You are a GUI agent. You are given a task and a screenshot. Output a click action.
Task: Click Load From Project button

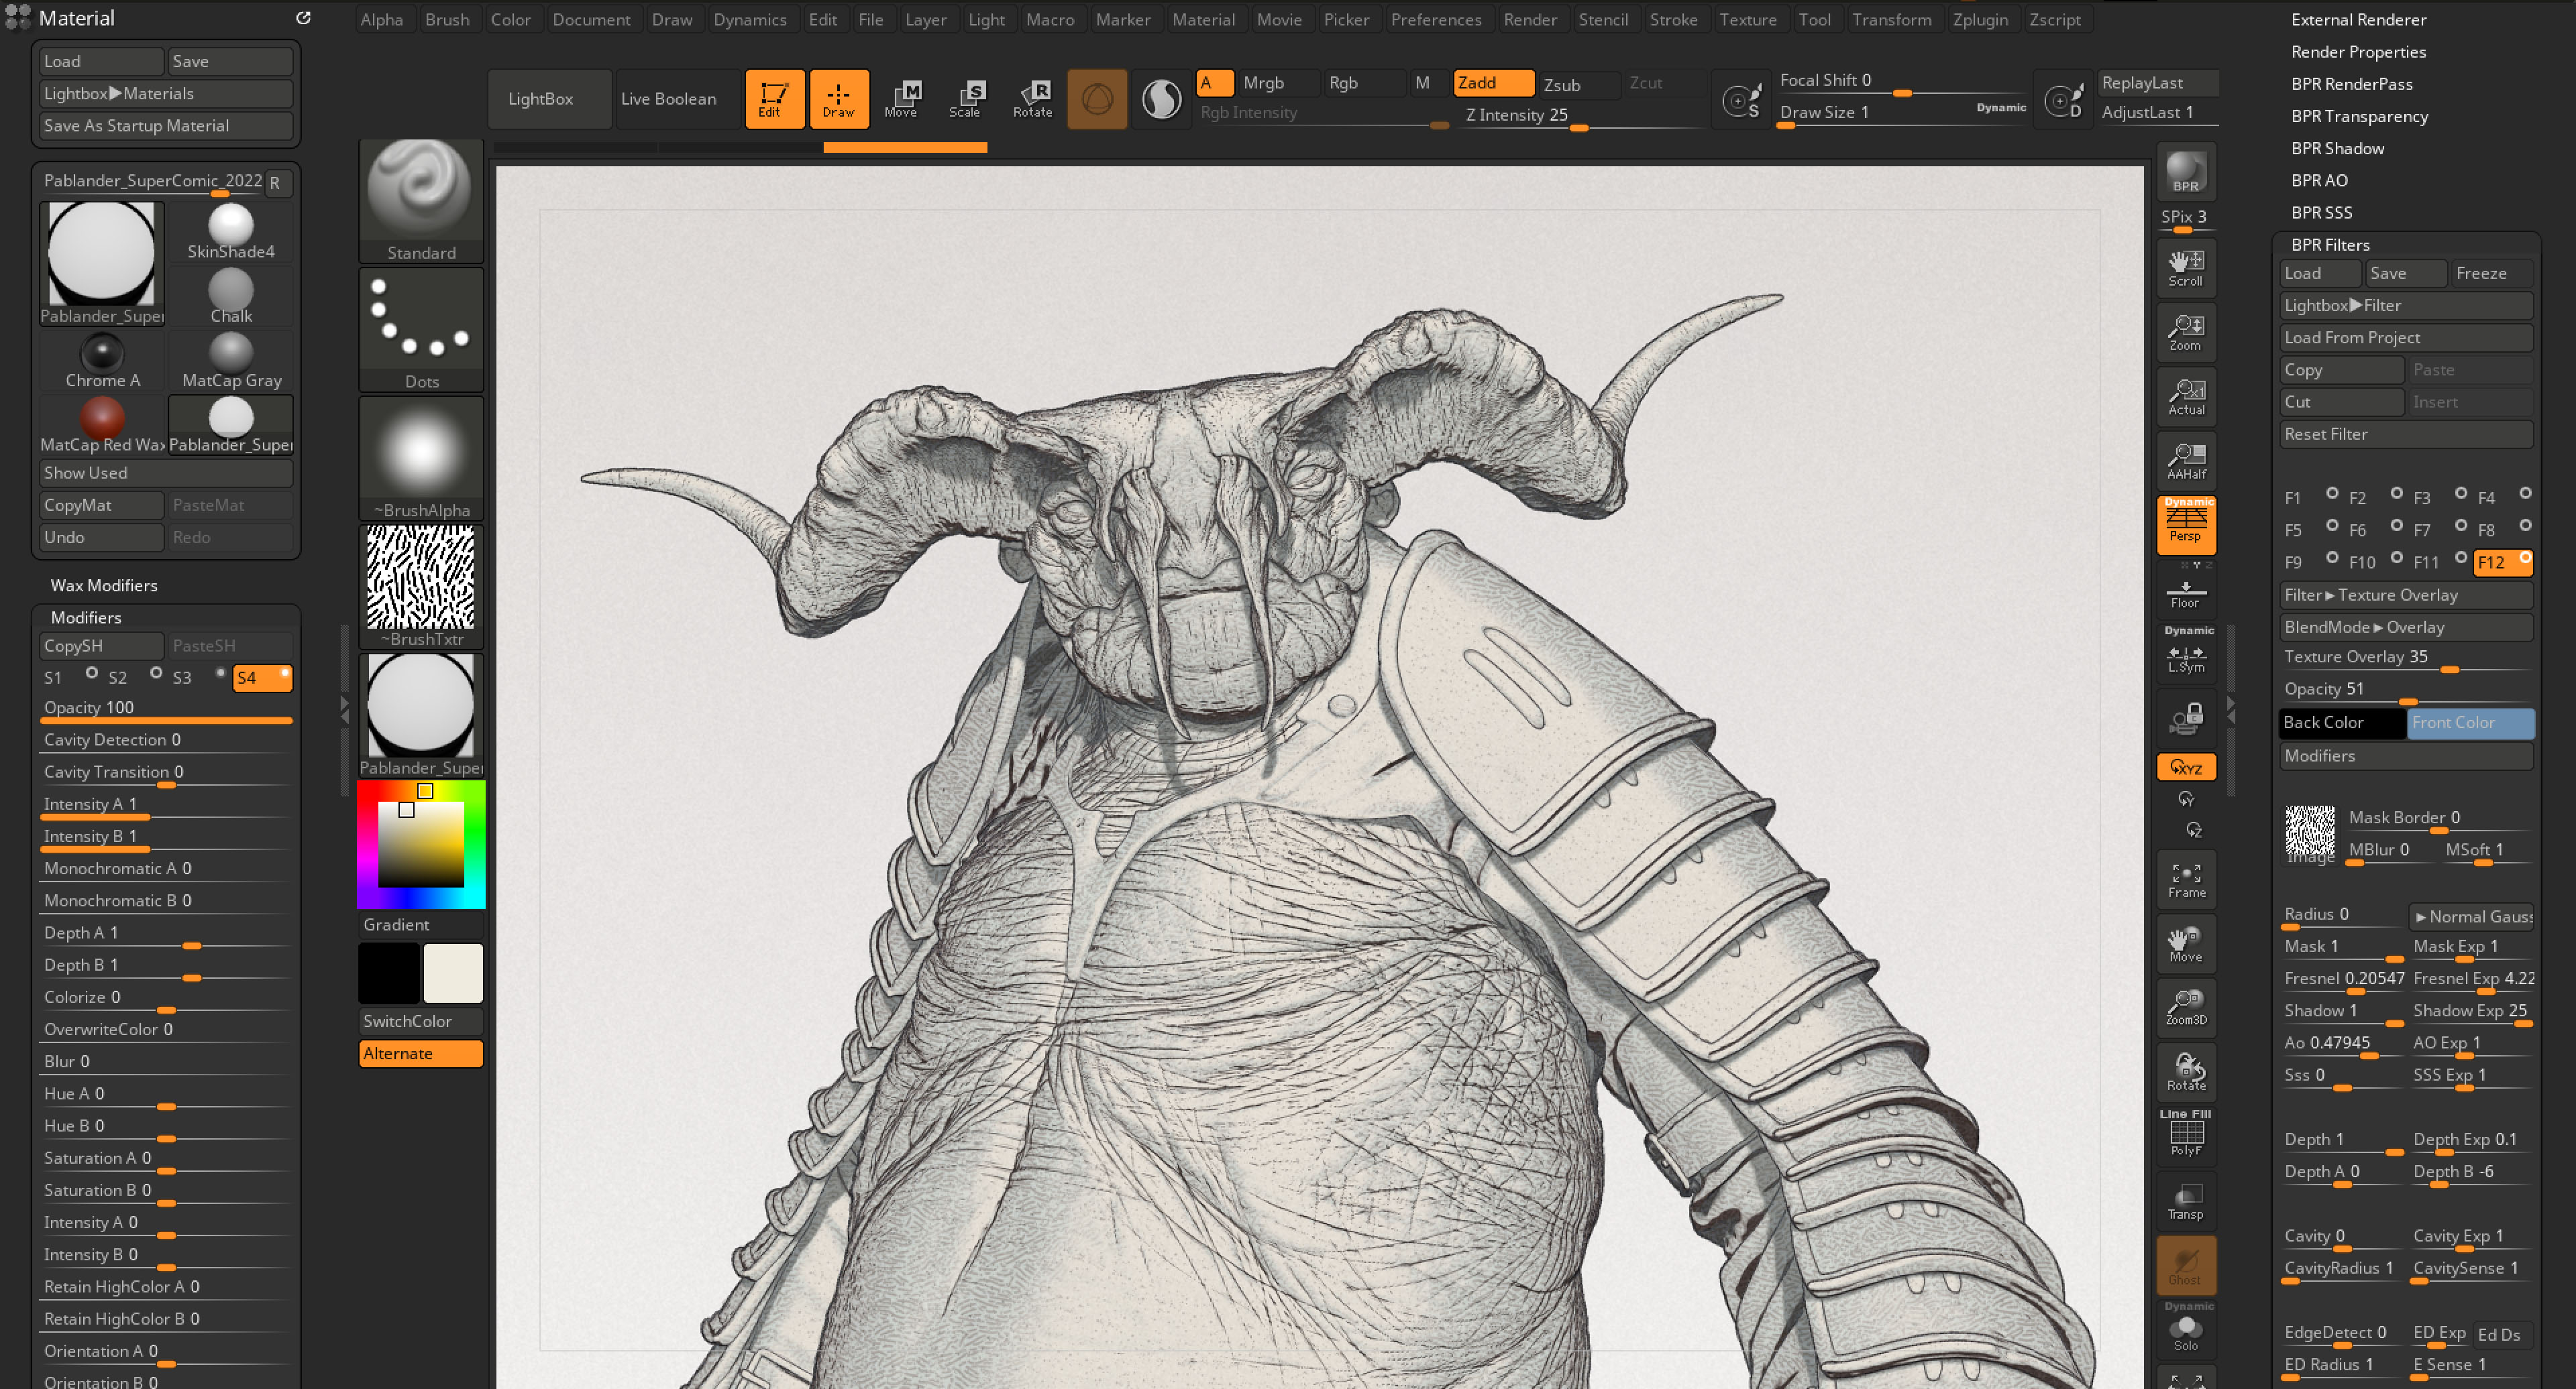(2406, 337)
